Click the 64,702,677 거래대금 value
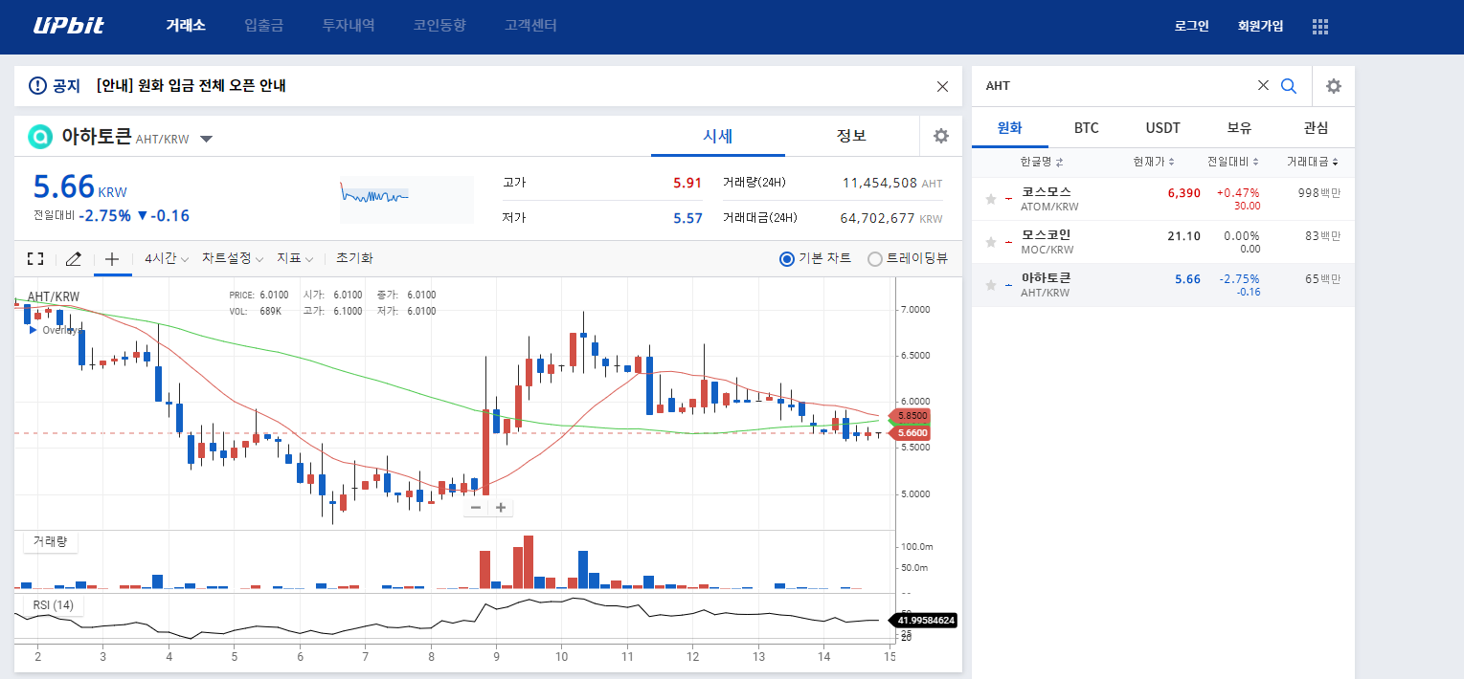 coord(878,218)
